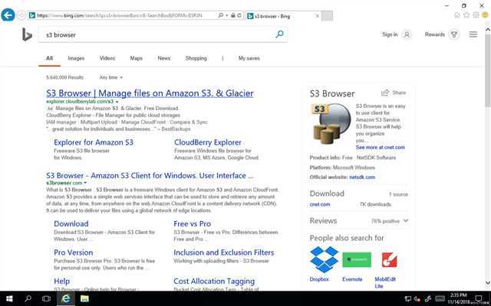Click the touch keyboard tray icon
Screen dimensions: 491x306
pyautogui.click(x=440, y=299)
